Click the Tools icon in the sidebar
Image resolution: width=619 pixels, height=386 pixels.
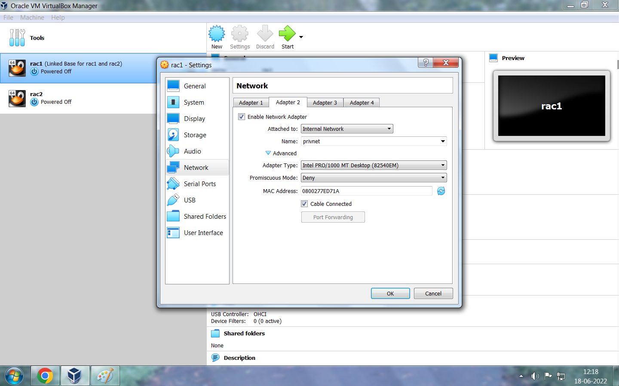[x=17, y=38]
